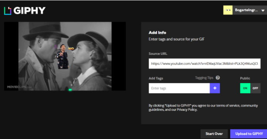Click the Start Over button

214,134
